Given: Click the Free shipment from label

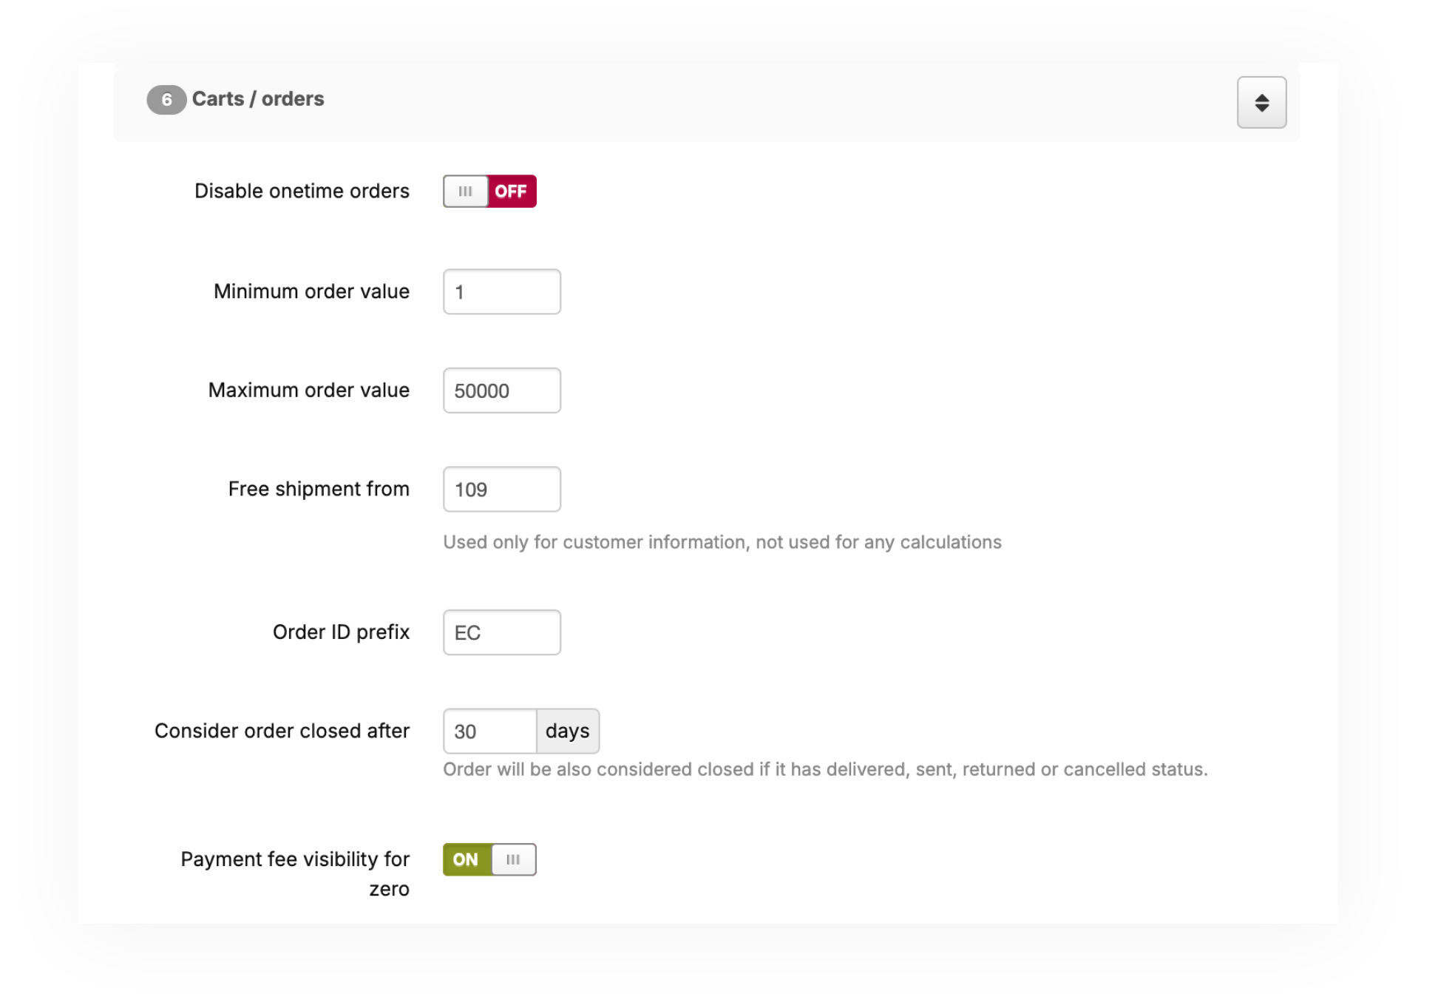Looking at the screenshot, I should 318,488.
